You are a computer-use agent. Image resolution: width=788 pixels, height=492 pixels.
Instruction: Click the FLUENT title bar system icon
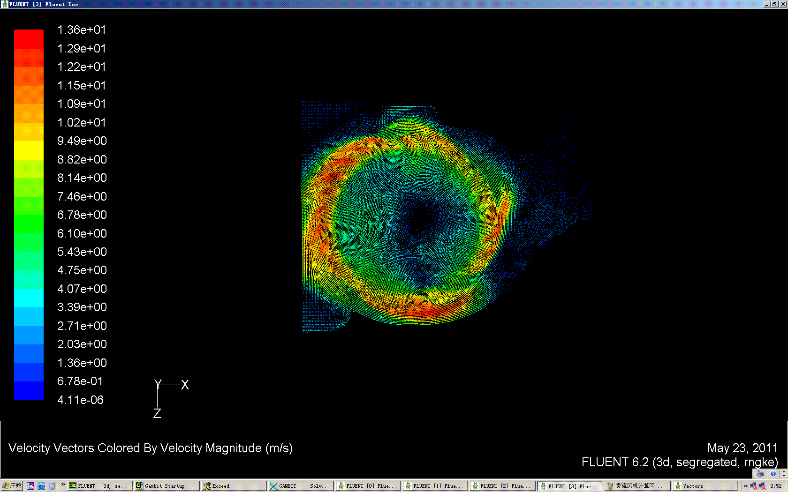pos(4,4)
